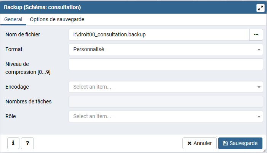Click the X icon on Annuler
The image size is (267, 153).
(189, 144)
